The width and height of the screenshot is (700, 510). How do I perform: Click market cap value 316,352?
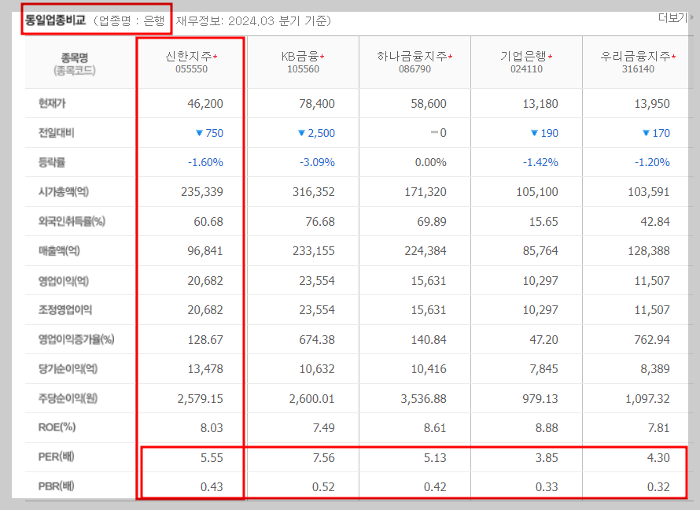point(313,192)
